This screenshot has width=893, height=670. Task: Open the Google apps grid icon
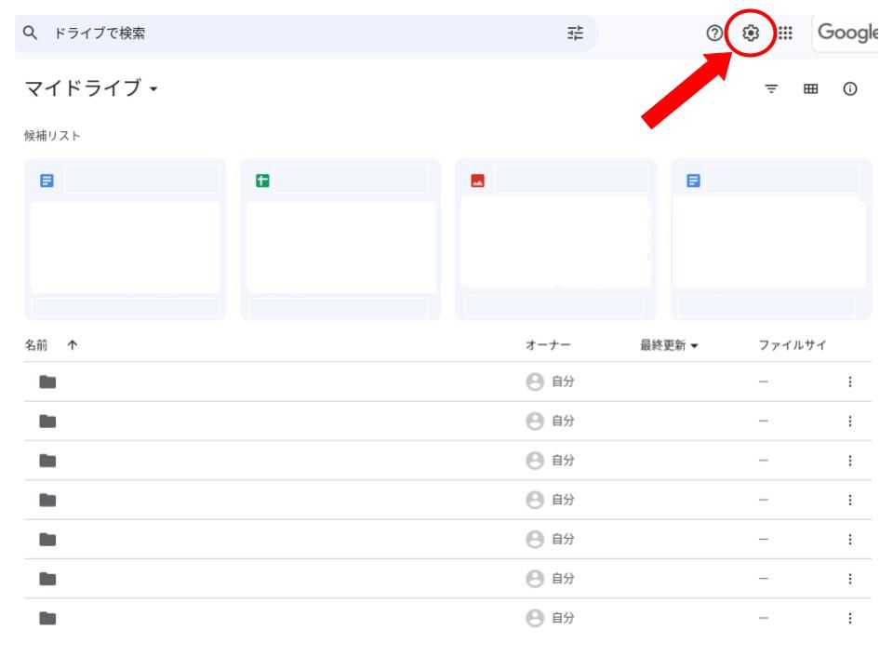(785, 33)
